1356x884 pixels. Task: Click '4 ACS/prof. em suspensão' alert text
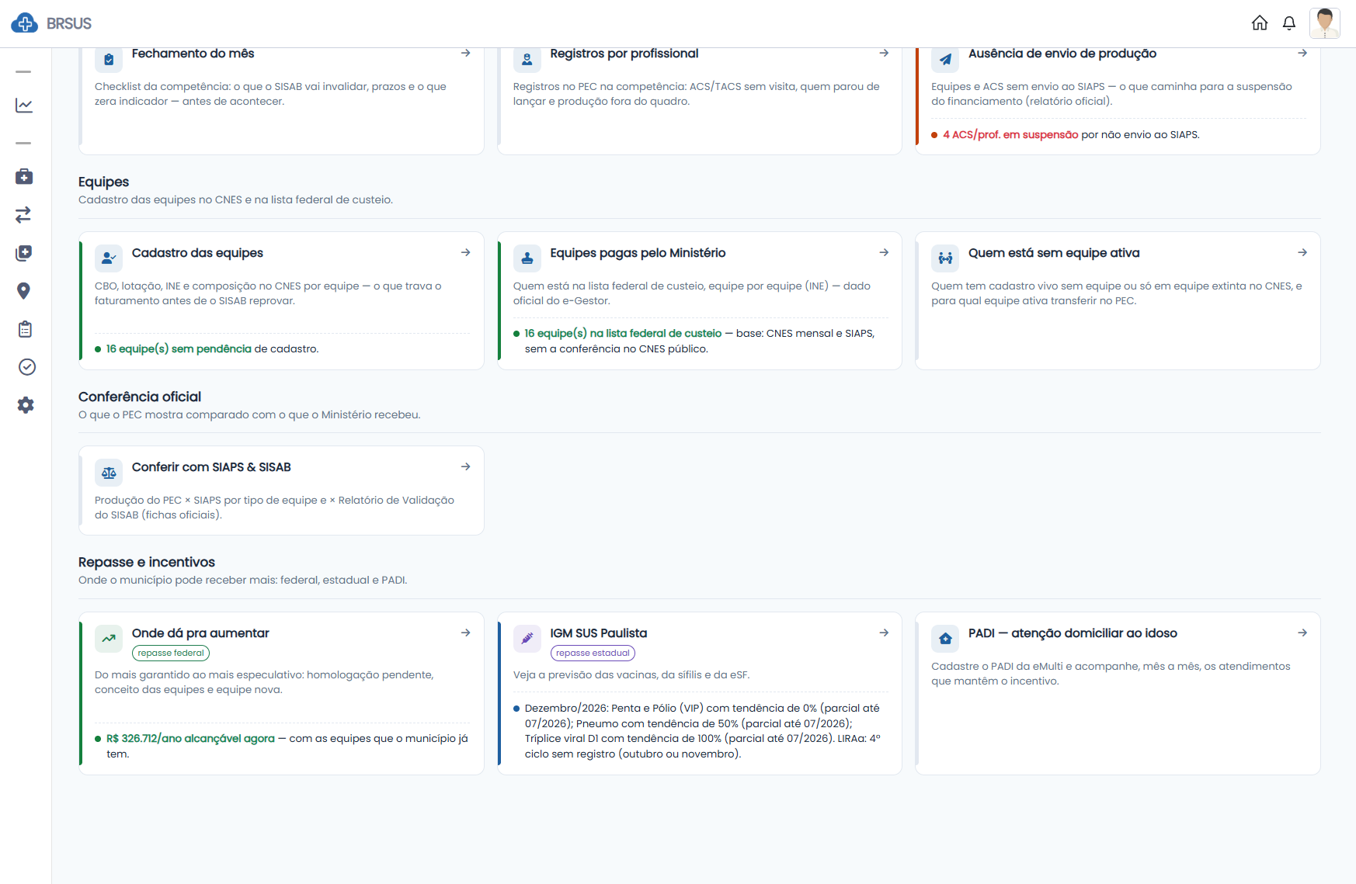click(x=1010, y=135)
